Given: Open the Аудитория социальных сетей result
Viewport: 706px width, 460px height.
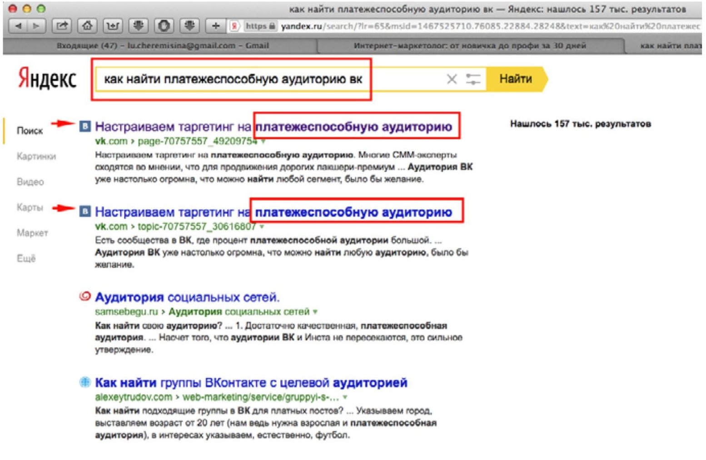Looking at the screenshot, I should pos(187,297).
